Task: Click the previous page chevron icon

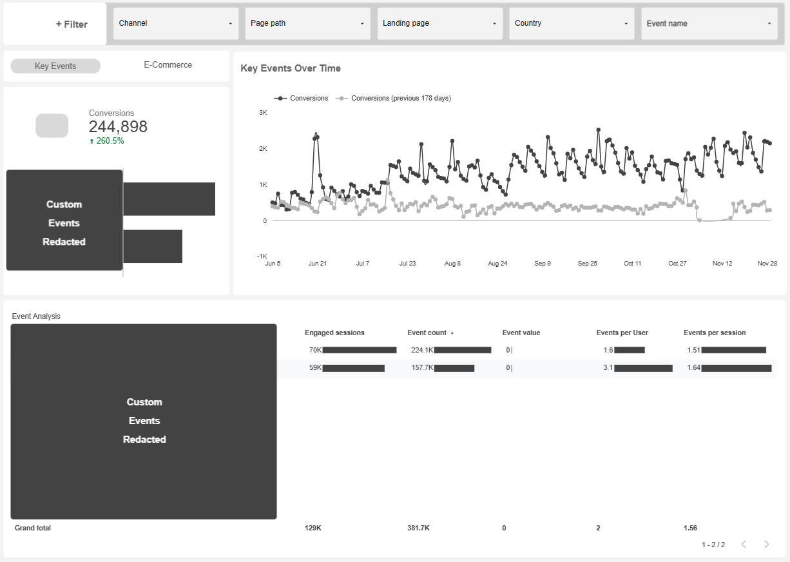Action: (x=744, y=544)
